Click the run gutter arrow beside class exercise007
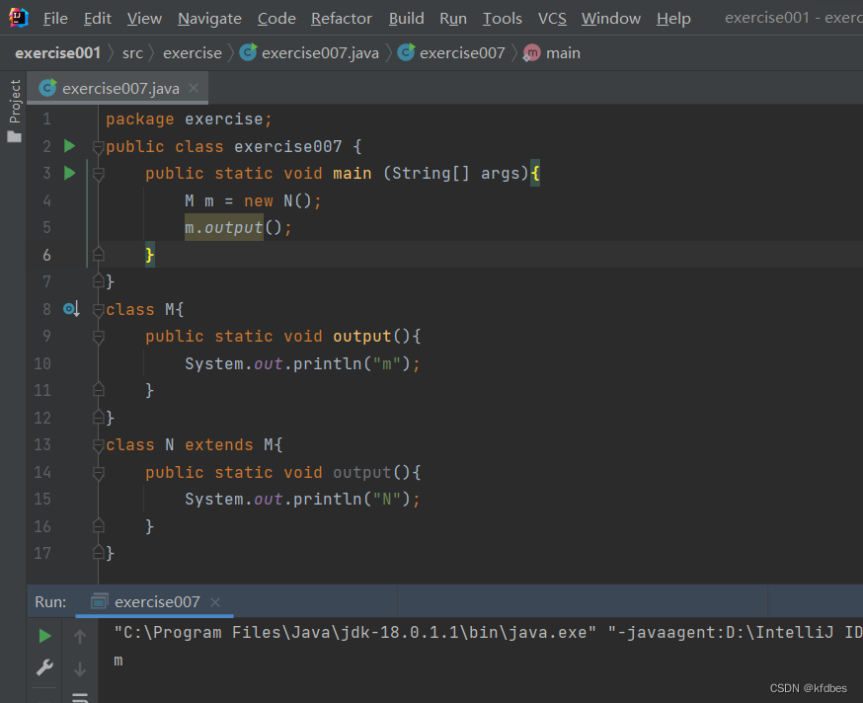Viewport: 863px width, 703px height. pos(69,146)
